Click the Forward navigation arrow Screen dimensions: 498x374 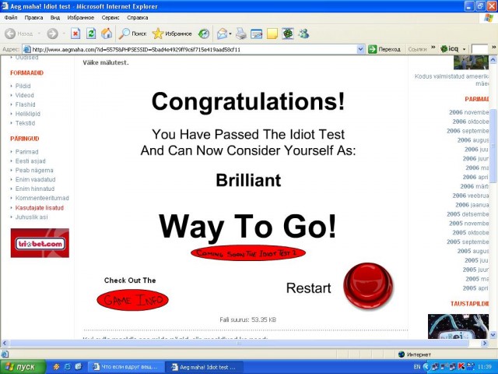pos(52,34)
